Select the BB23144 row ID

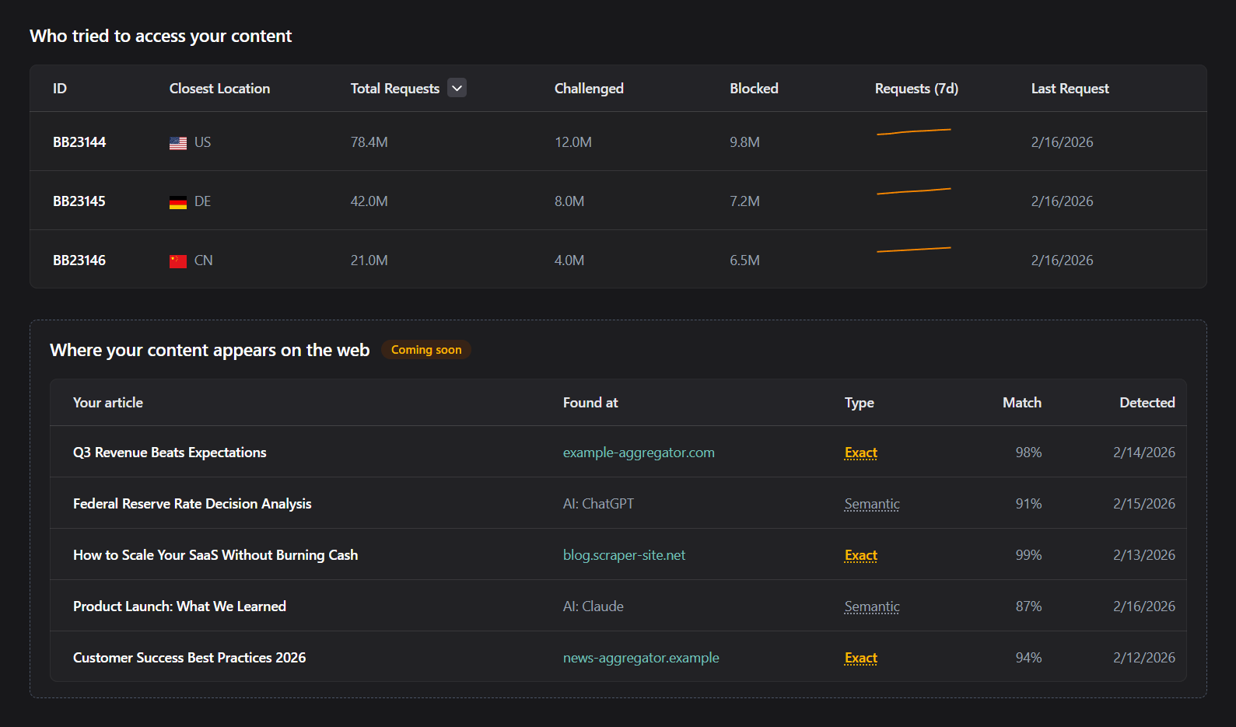pyautogui.click(x=79, y=142)
